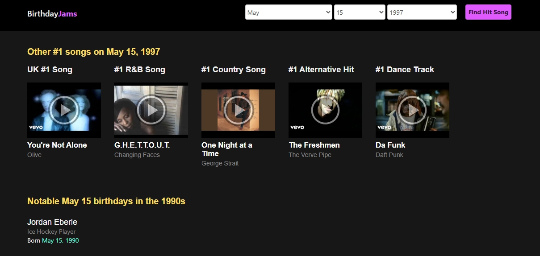Play the Da Funk video
Image resolution: width=540 pixels, height=256 pixels.
coord(412,110)
